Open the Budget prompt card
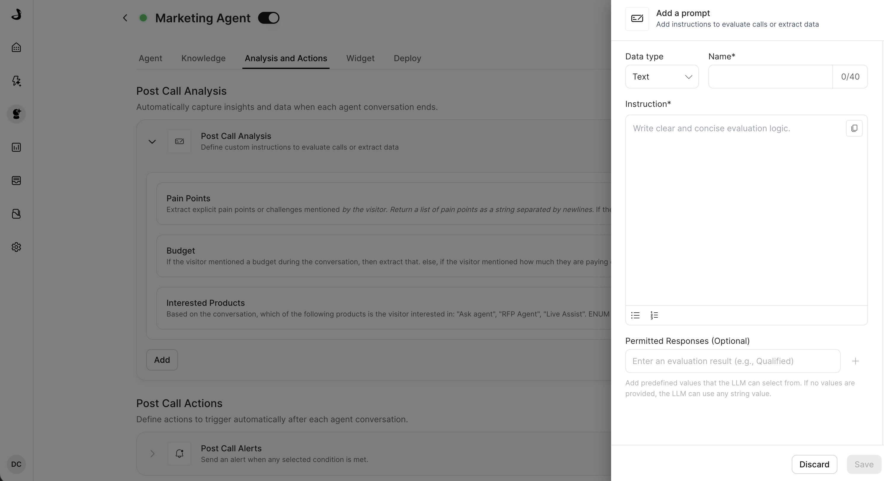884x481 pixels. tap(384, 256)
